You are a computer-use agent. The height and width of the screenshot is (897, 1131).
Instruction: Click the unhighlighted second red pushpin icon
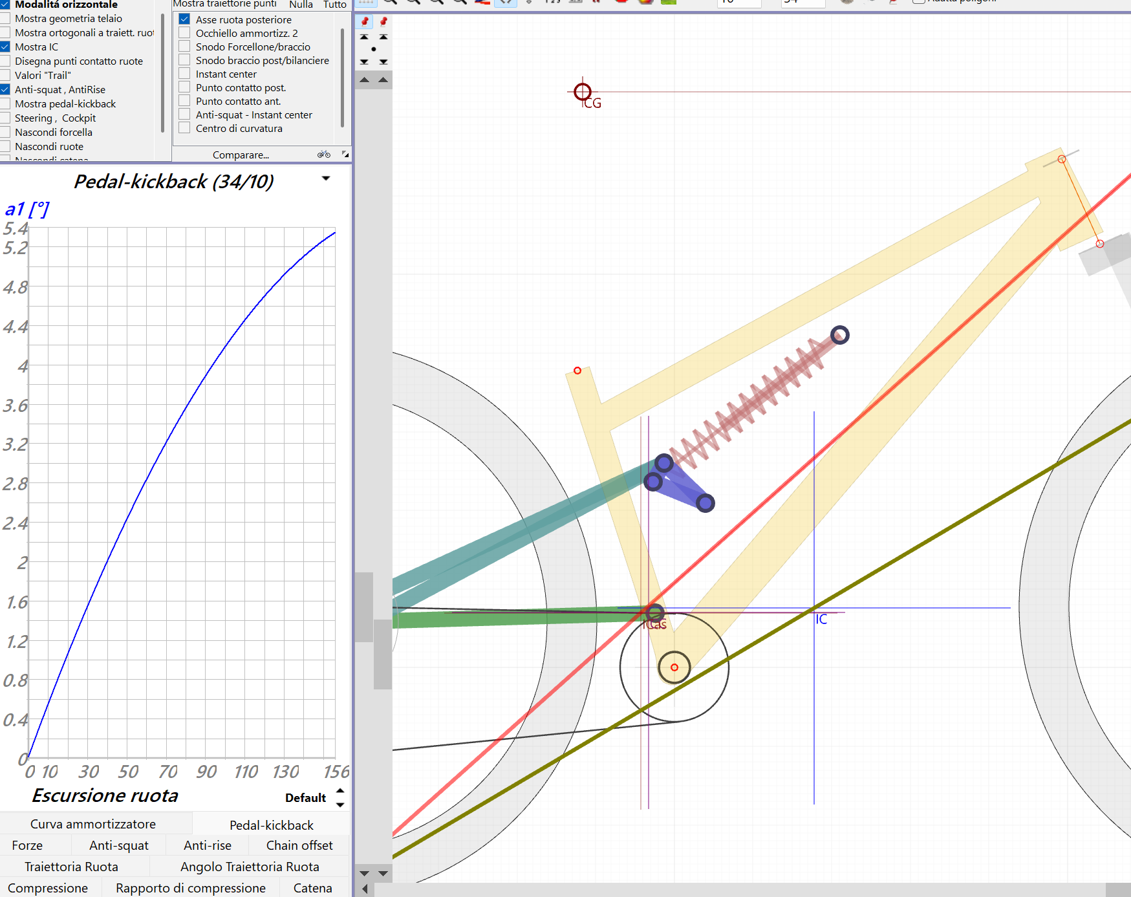click(x=383, y=21)
